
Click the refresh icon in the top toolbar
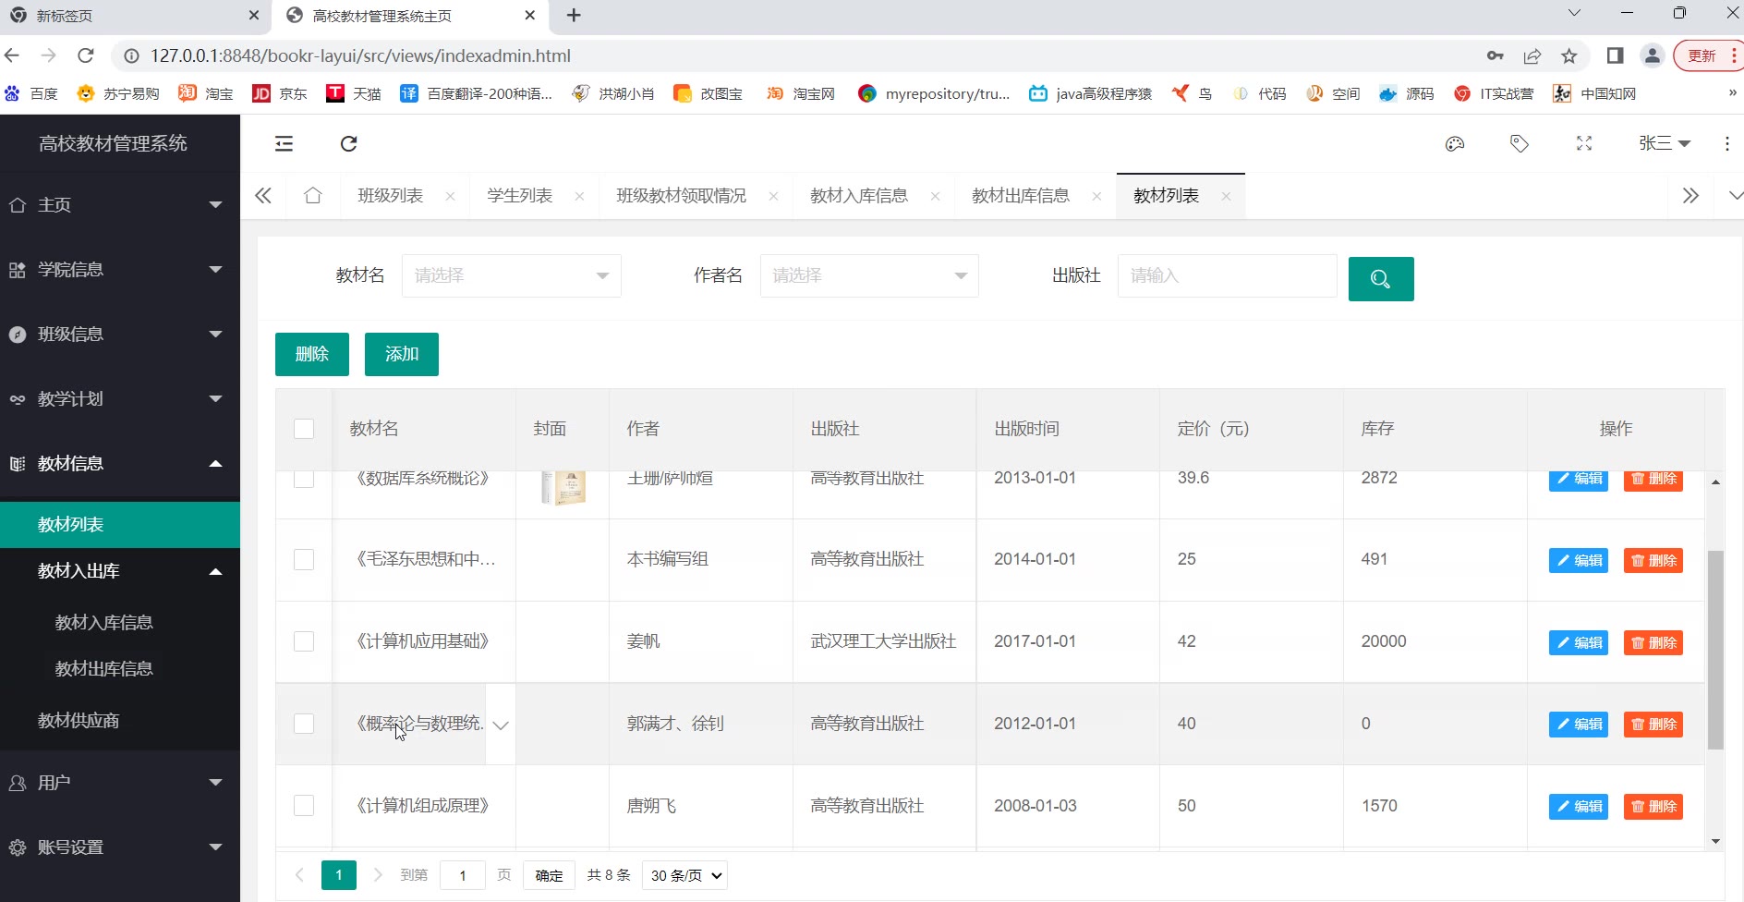(348, 143)
